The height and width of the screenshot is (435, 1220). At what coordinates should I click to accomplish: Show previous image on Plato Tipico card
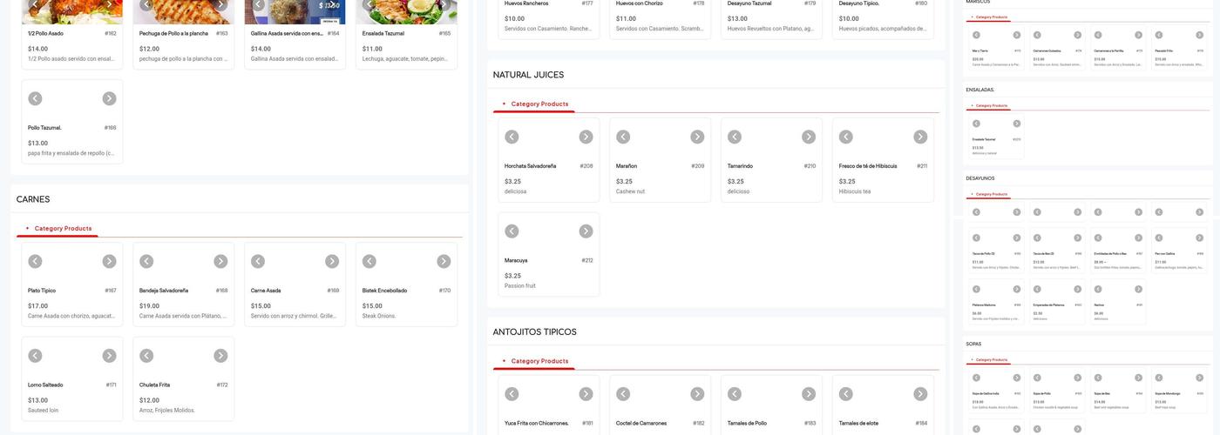tap(35, 261)
